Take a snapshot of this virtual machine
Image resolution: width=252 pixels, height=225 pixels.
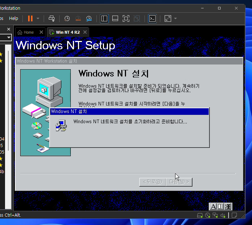pos(67,18)
